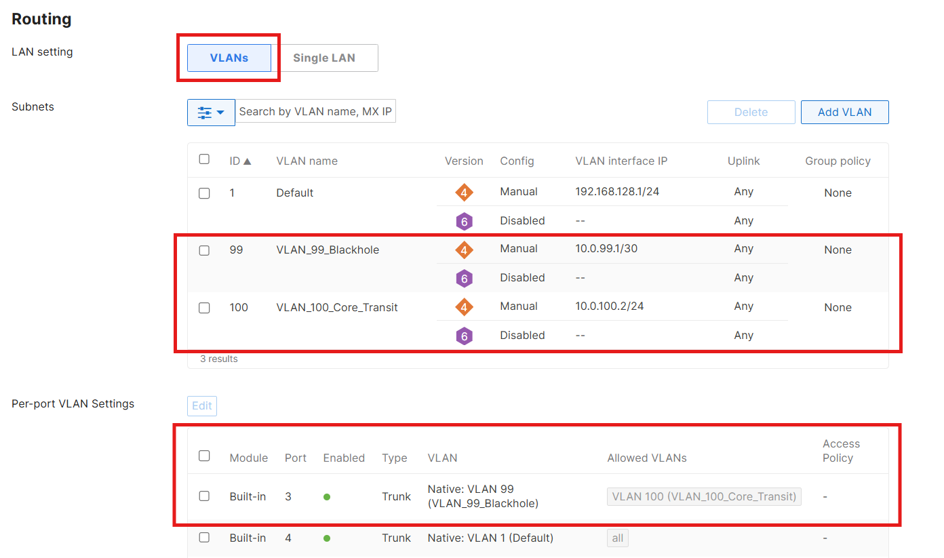944x558 pixels.
Task: Click the green enabled status dot for port 4
Action: pyautogui.click(x=327, y=538)
